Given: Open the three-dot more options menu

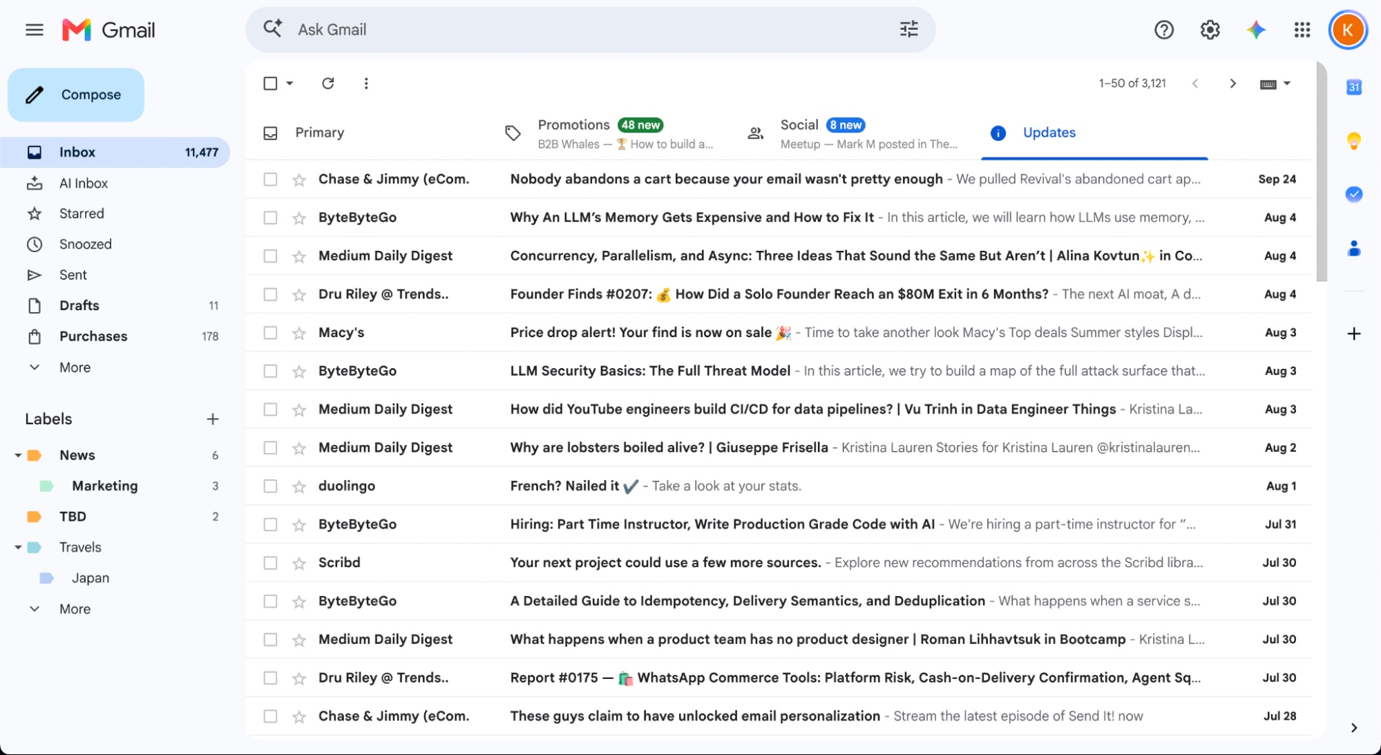Looking at the screenshot, I should pyautogui.click(x=366, y=83).
